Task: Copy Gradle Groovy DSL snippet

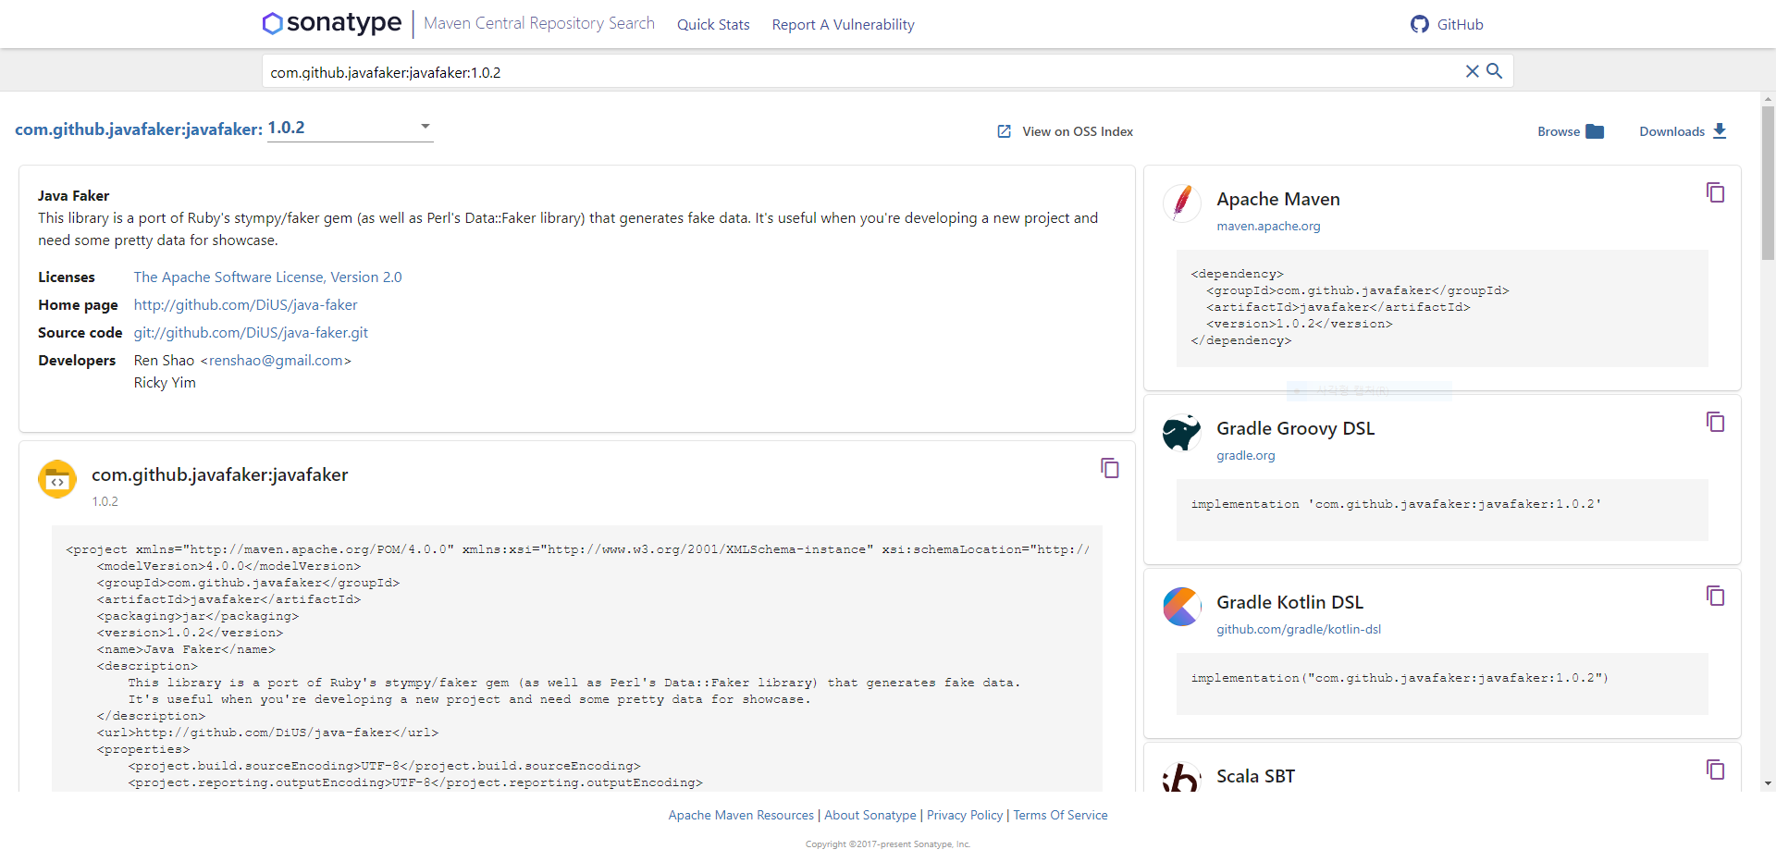Action: [x=1715, y=422]
